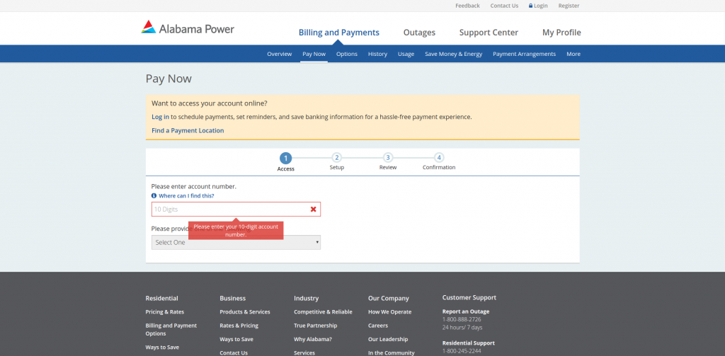Image resolution: width=725 pixels, height=356 pixels.
Task: Open In the Community footer link
Action: point(392,352)
